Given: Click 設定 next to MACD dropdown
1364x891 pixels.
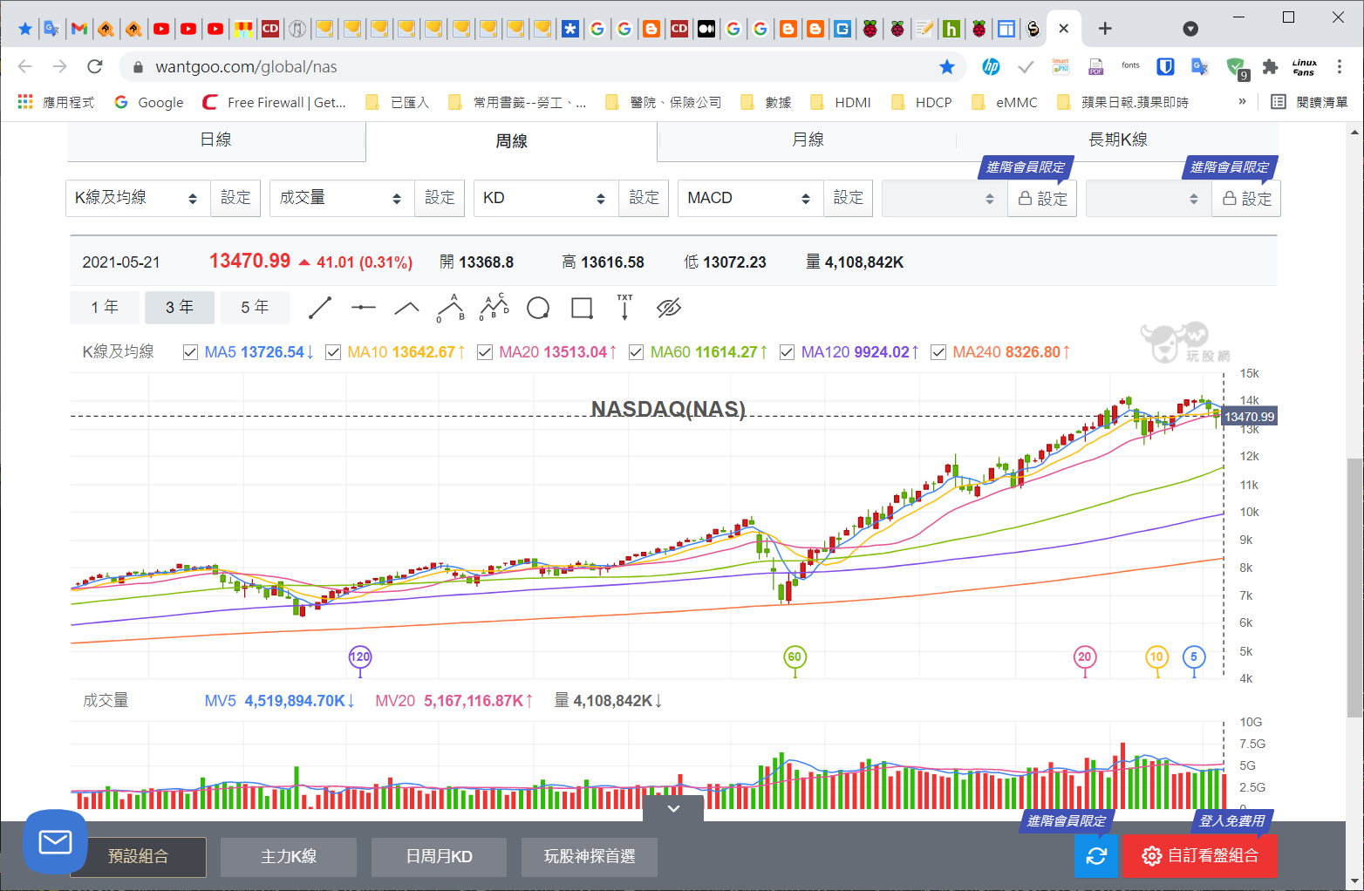Looking at the screenshot, I should coord(848,198).
